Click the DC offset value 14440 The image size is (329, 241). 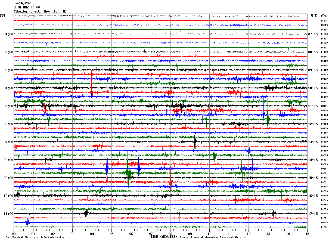324,92
